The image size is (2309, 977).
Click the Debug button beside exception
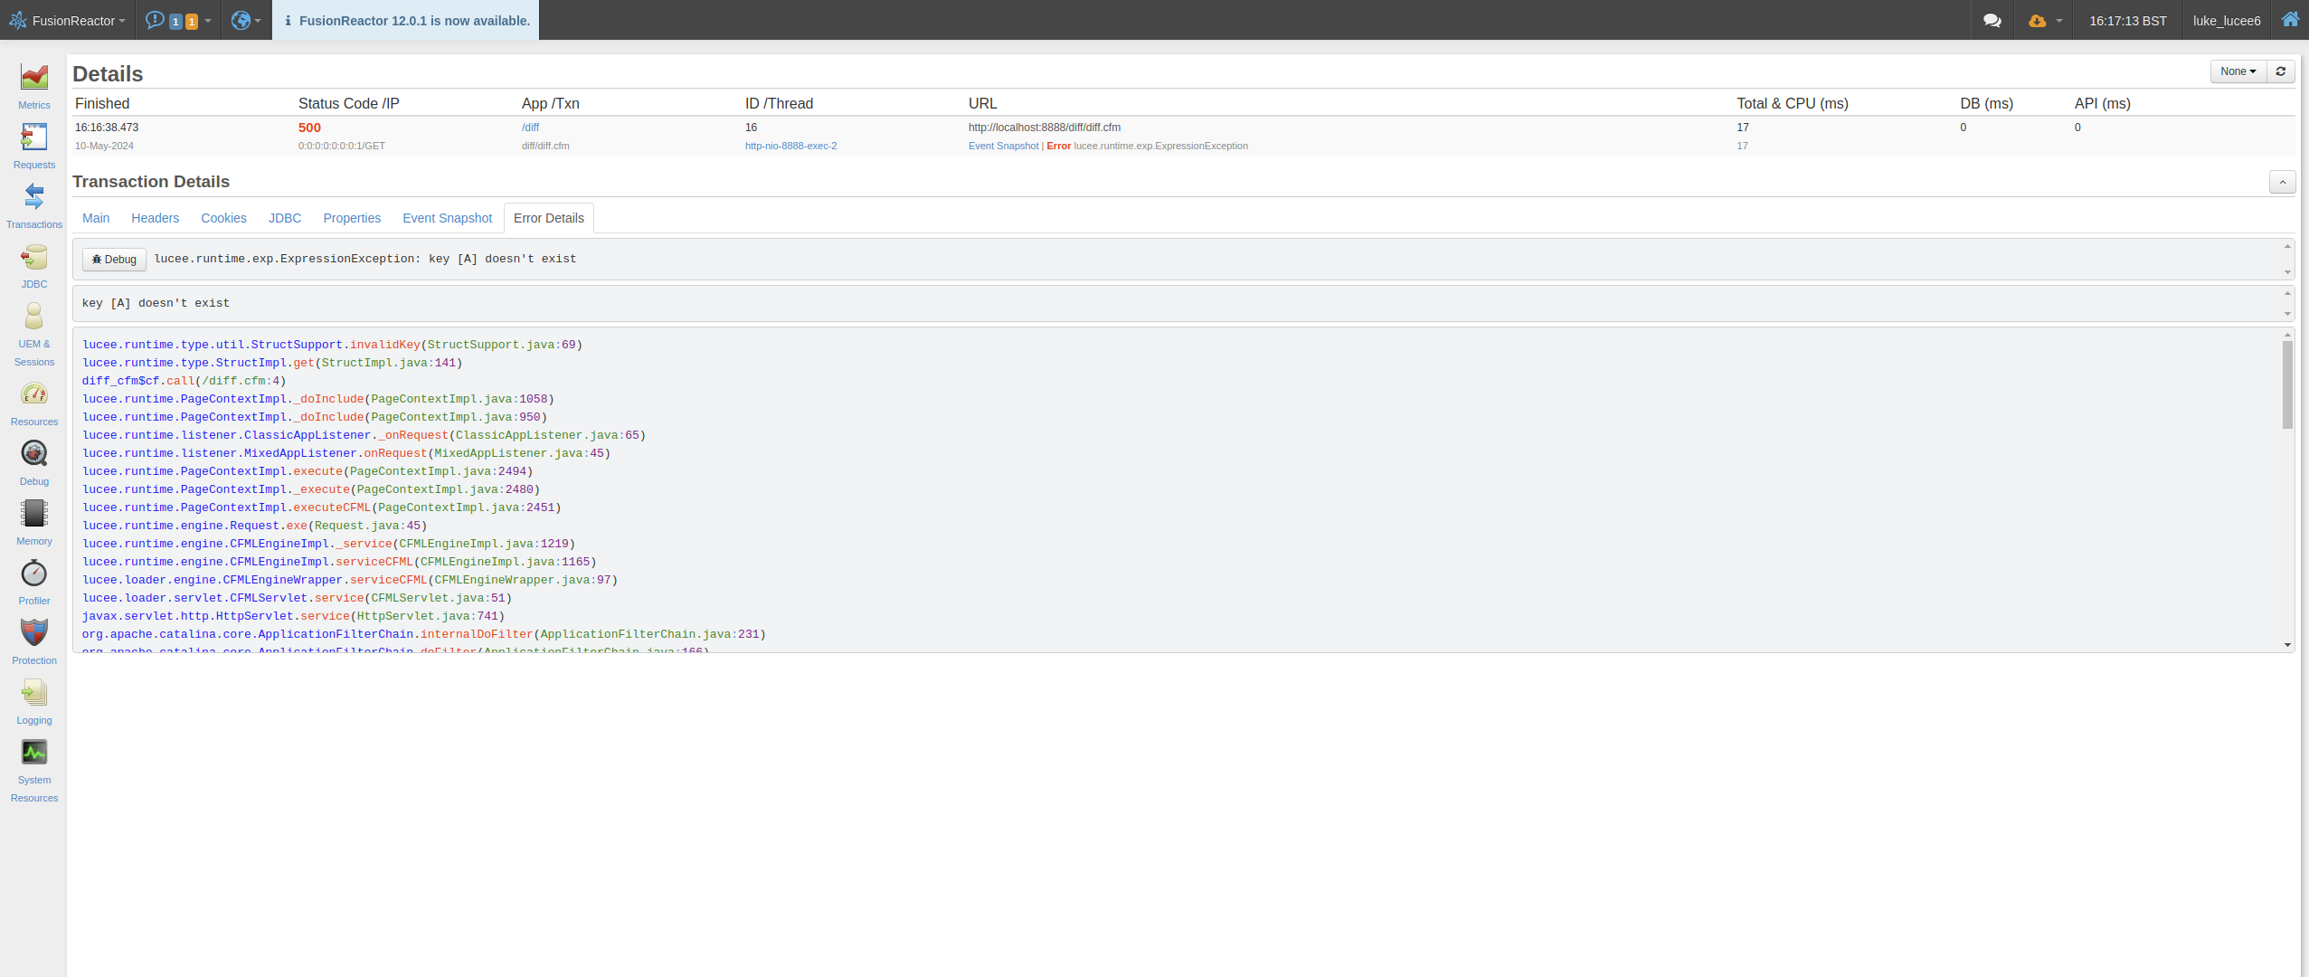pos(114,260)
